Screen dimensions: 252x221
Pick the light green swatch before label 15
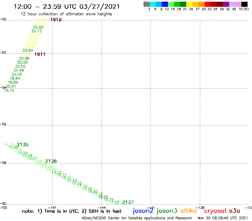(x=171, y=4)
